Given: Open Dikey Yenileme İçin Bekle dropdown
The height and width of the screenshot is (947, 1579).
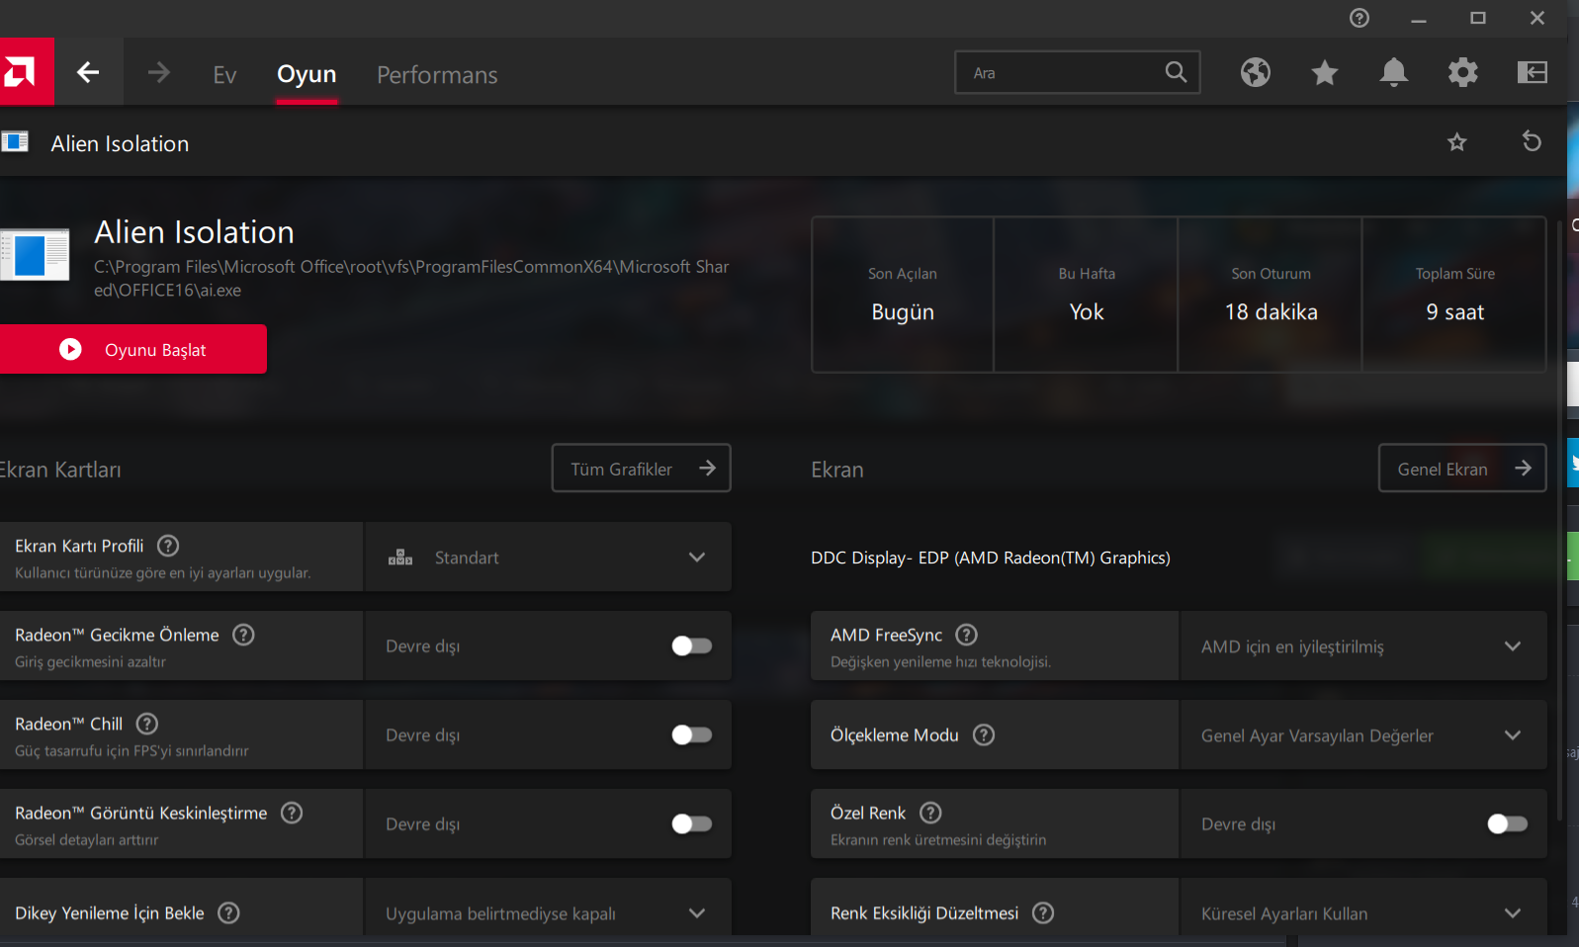Looking at the screenshot, I should pos(548,906).
